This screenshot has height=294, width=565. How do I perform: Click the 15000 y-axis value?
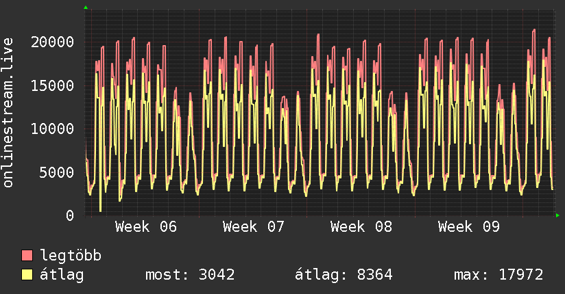(x=53, y=85)
